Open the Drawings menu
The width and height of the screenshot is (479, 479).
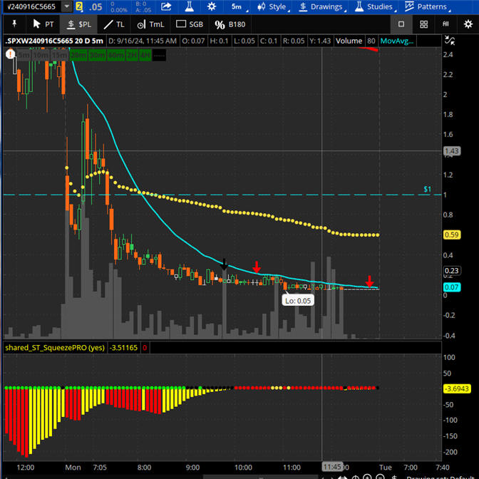322,6
